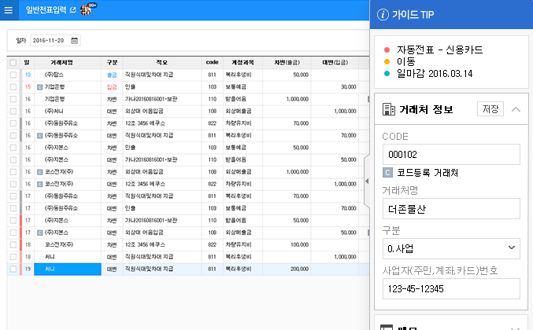533x330 pixels.
Task: Check the day 19 써니 row checkbox
Action: [13, 269]
